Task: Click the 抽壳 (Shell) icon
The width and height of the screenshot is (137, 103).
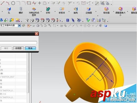Action: click(x=76, y=9)
